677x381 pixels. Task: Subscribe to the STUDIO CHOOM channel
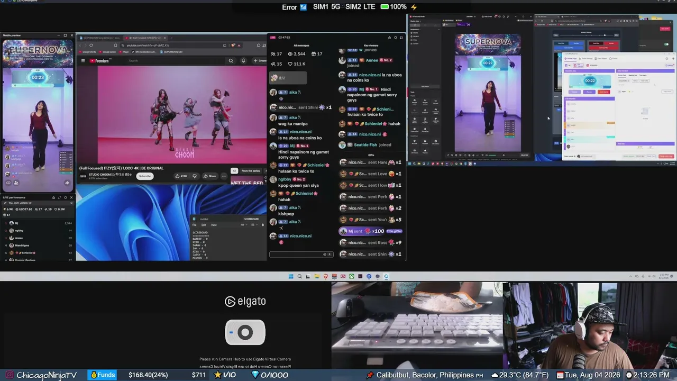(x=144, y=176)
